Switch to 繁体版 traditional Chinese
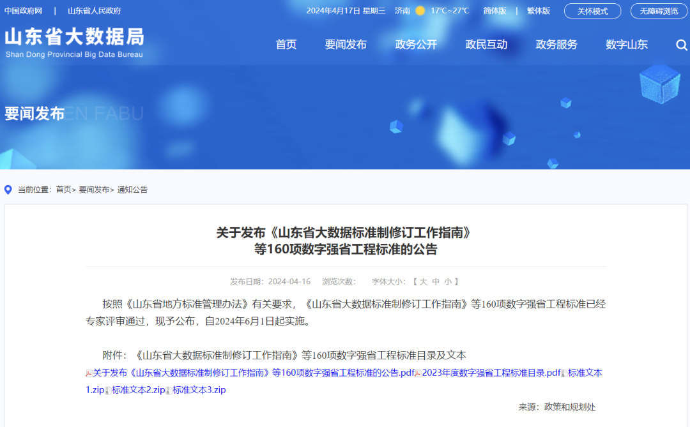690x427 pixels. [x=538, y=11]
